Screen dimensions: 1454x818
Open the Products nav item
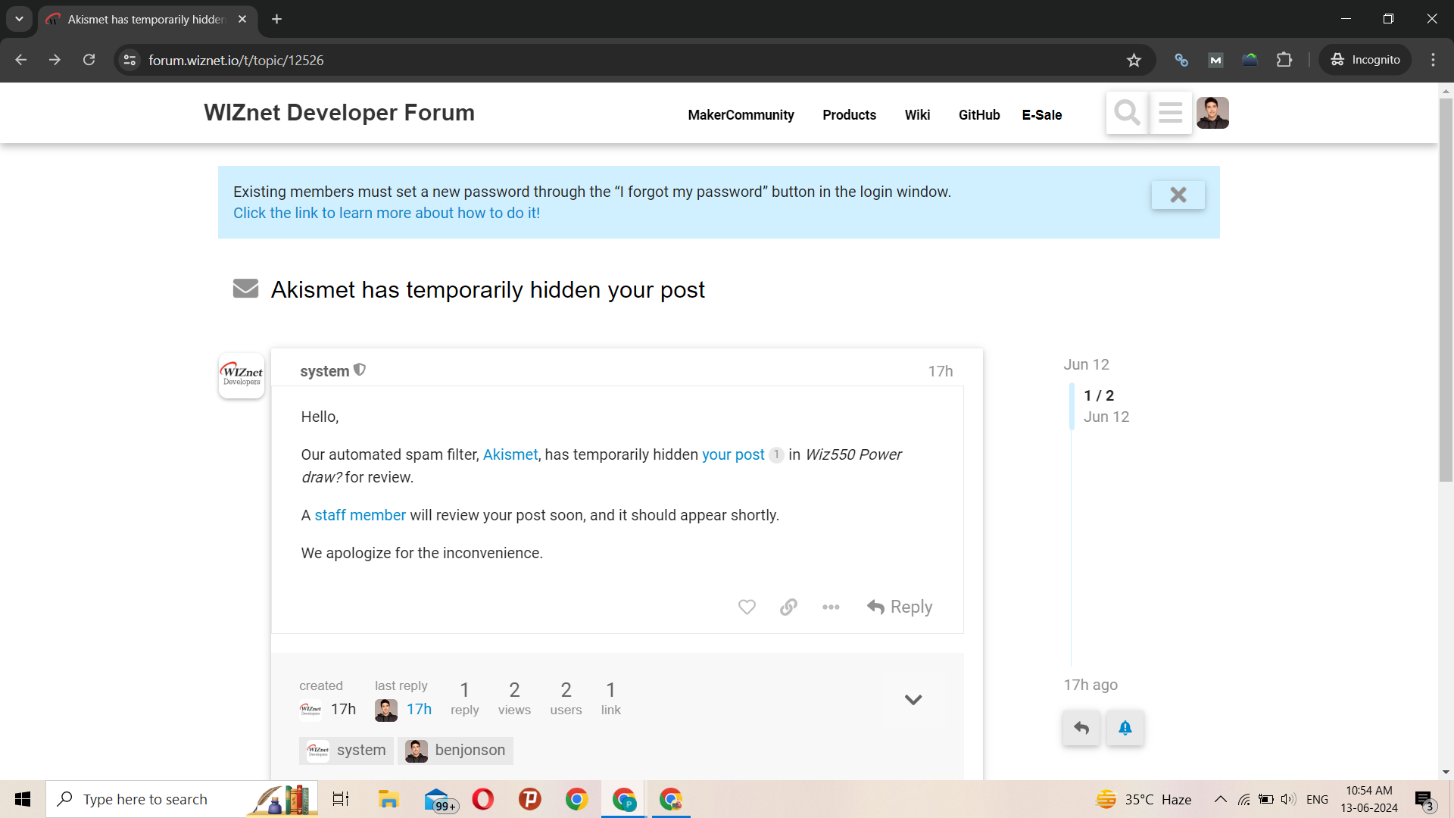pyautogui.click(x=849, y=115)
